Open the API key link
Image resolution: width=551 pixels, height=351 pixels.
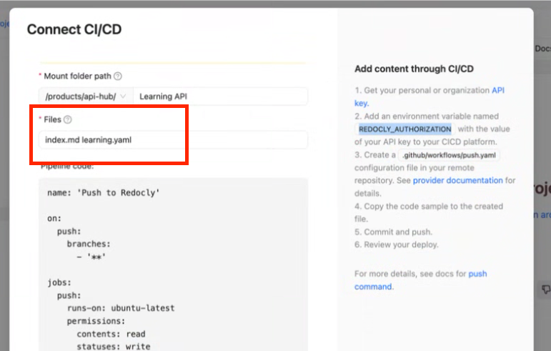[x=500, y=91]
